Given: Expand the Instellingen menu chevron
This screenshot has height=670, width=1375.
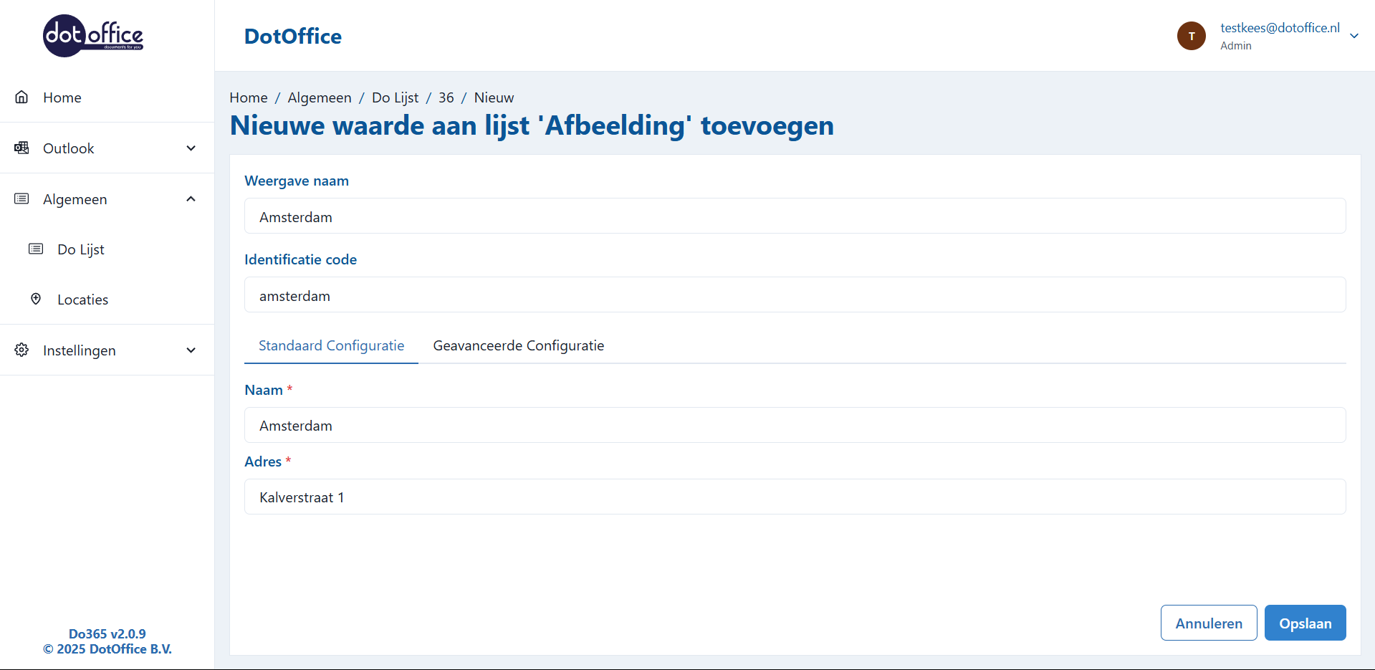Looking at the screenshot, I should 191,350.
